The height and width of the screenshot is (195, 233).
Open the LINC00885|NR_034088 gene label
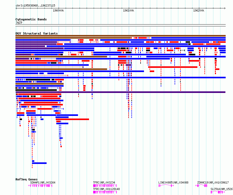tap(173, 182)
